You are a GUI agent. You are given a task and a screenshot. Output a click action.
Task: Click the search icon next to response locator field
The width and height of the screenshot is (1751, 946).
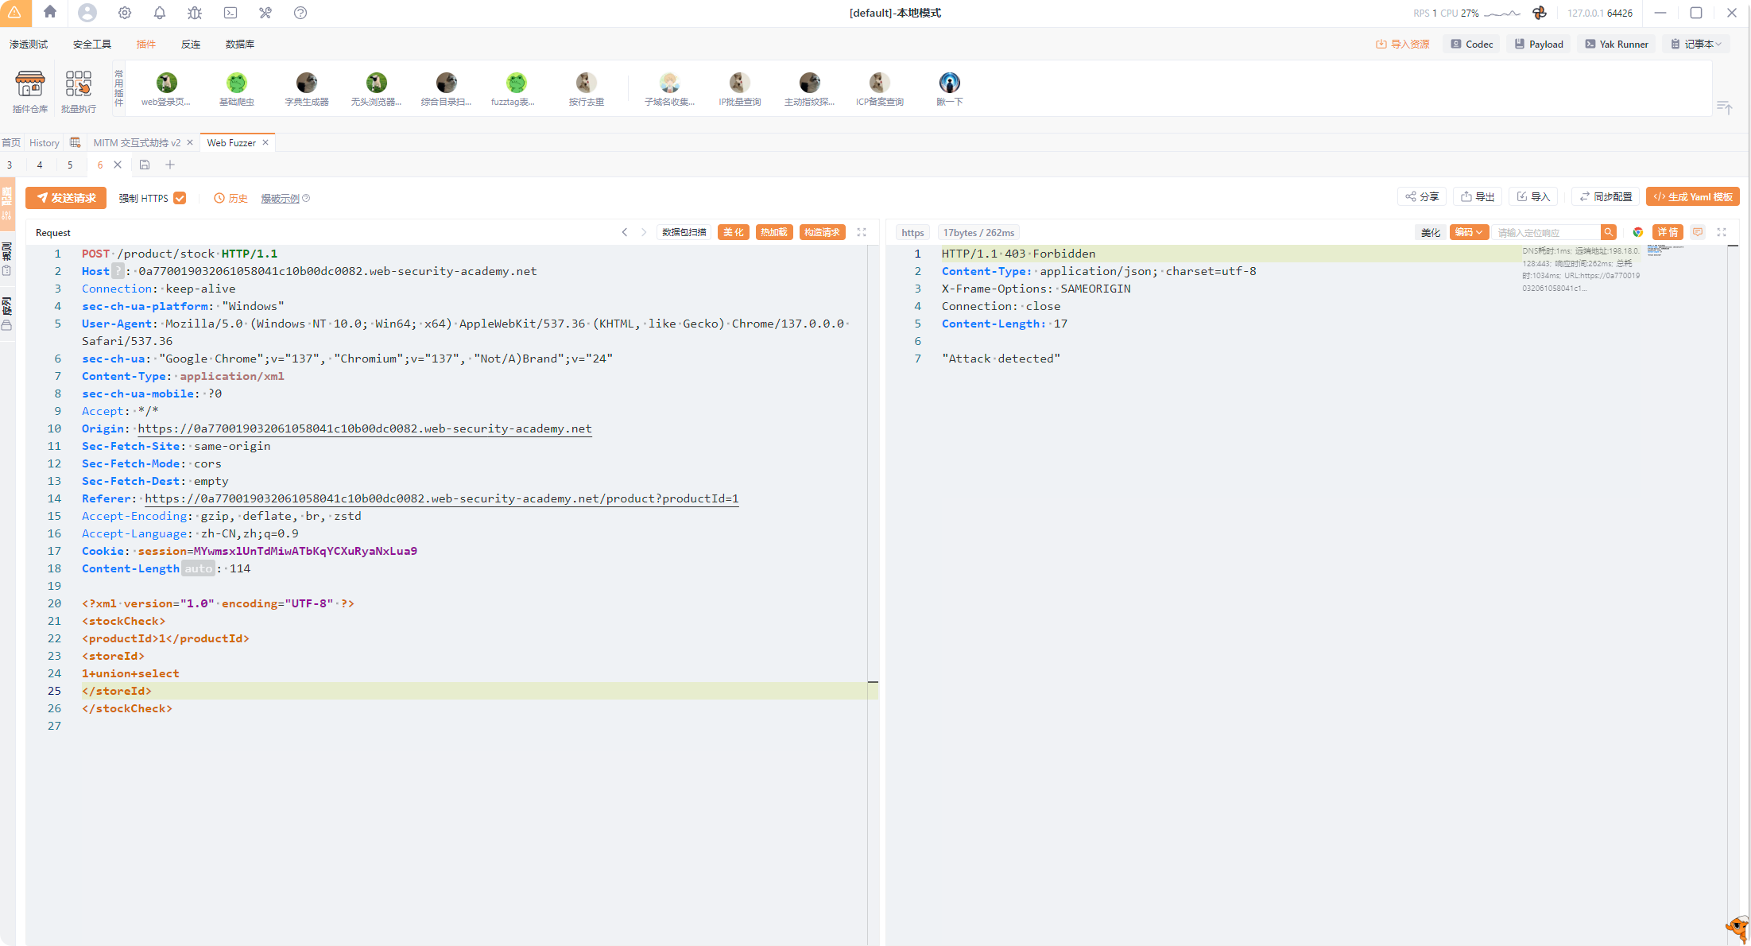pos(1609,232)
